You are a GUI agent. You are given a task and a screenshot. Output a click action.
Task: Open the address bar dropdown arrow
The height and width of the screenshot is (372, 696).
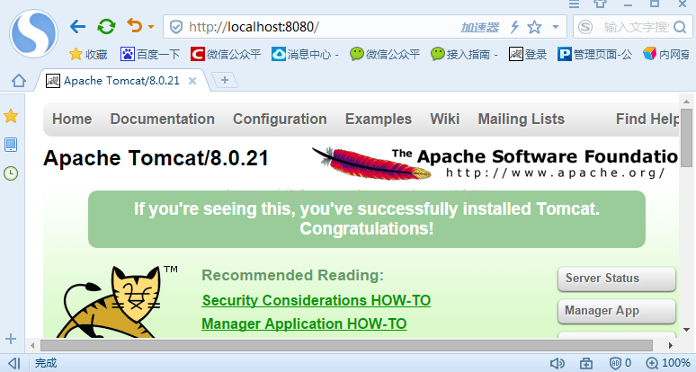click(x=556, y=27)
